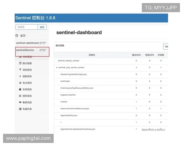Open 簇点链路 grid icon in sidebar
This screenshot has height=146, width=183.
coord(20,63)
